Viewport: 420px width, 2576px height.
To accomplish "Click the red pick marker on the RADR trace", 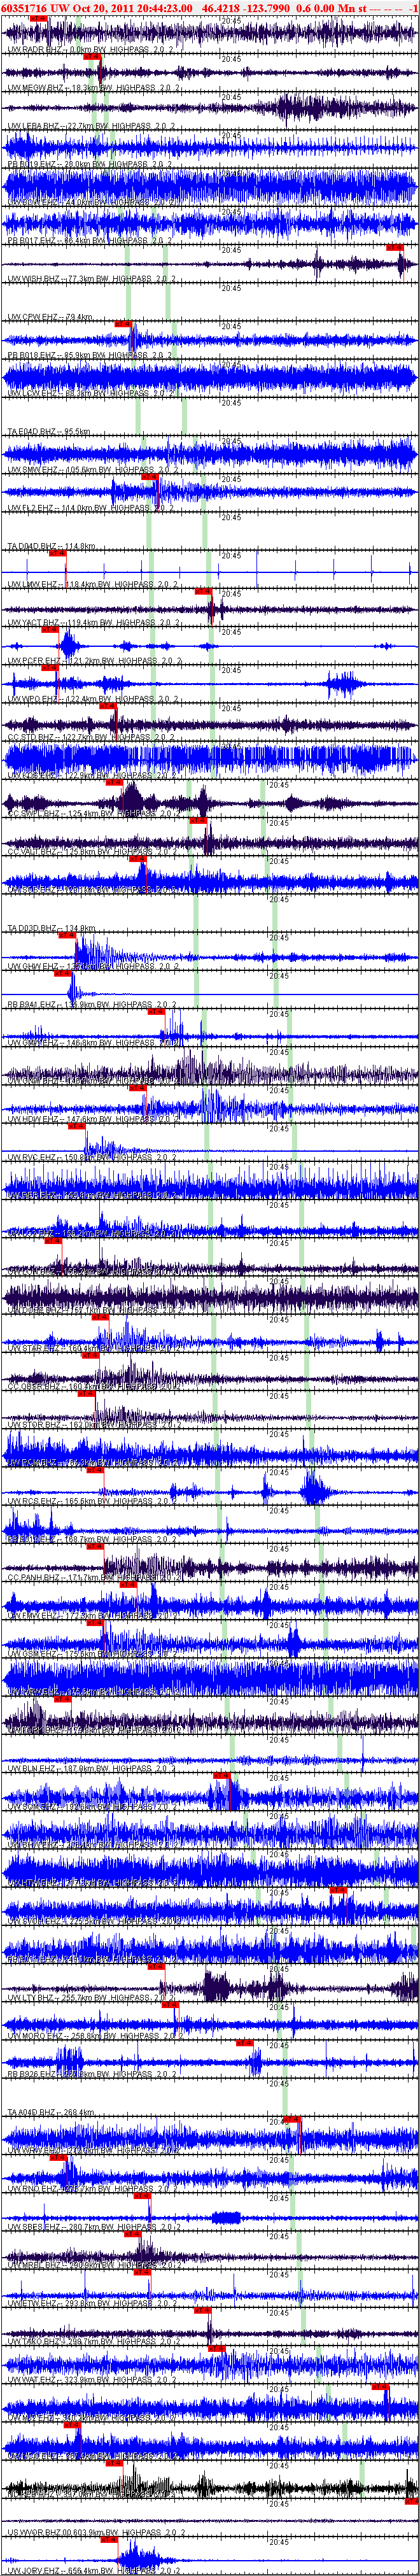I will (x=38, y=19).
